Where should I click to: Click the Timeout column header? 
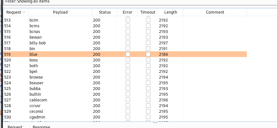coord(148,12)
